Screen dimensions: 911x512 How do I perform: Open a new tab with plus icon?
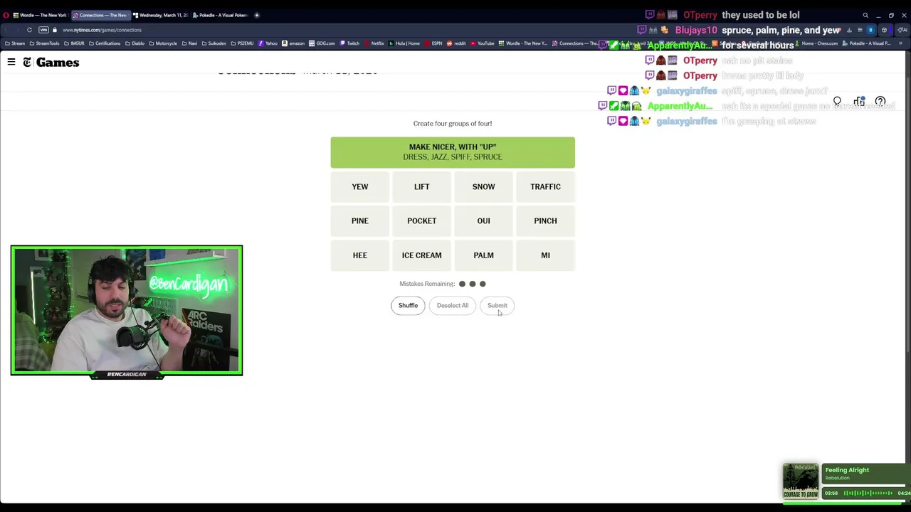257,15
